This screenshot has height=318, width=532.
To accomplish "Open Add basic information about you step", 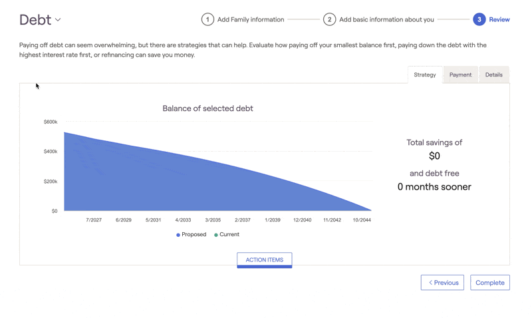I will click(386, 20).
